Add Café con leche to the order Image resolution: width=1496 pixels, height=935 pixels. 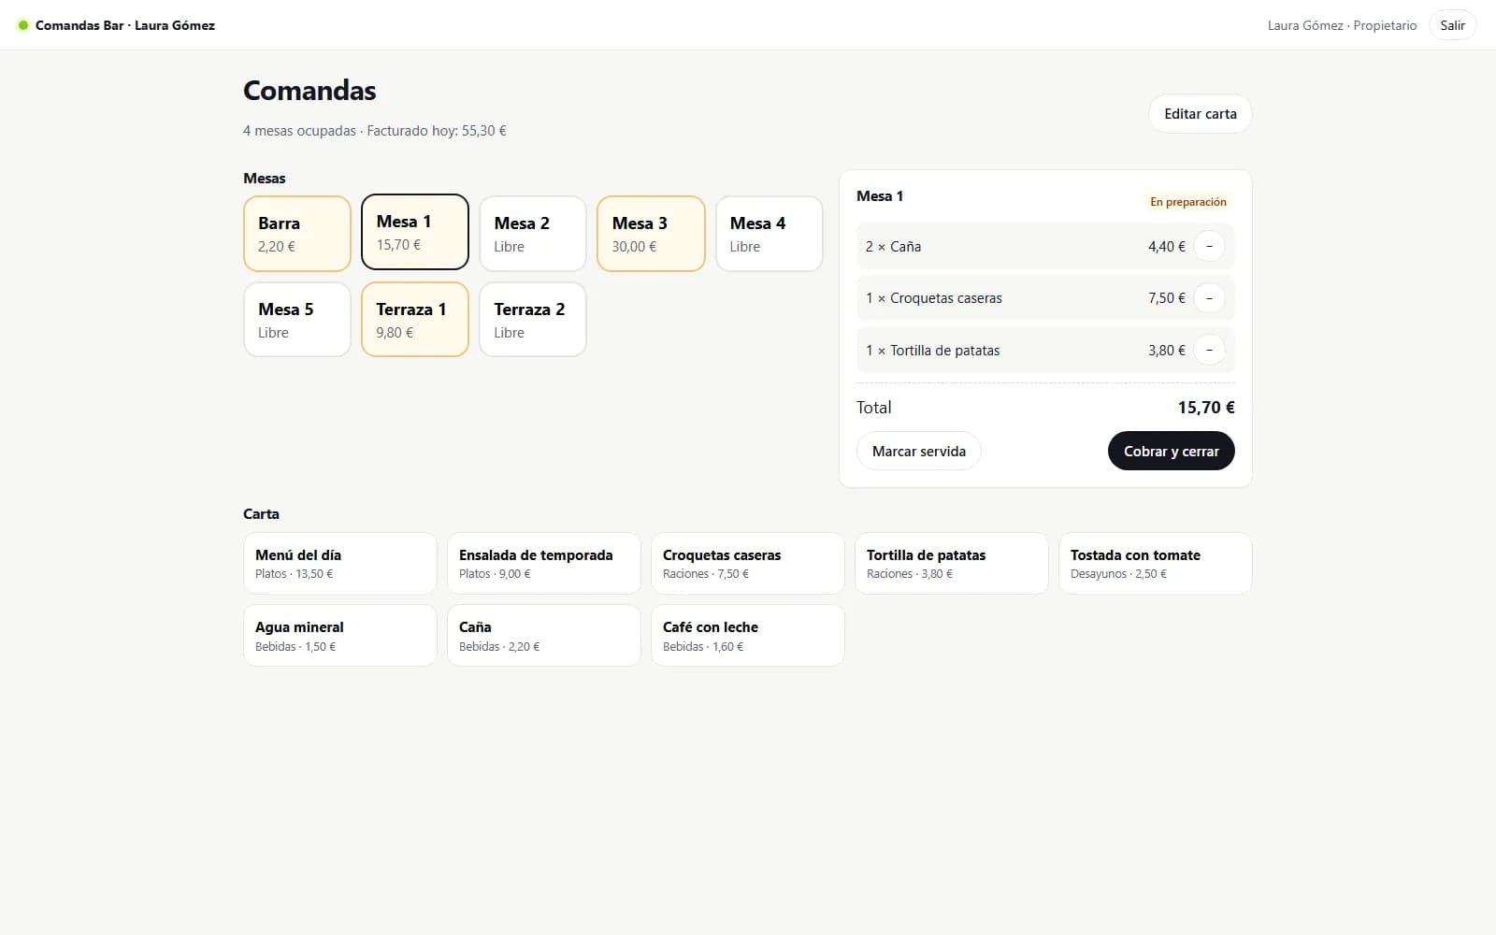(748, 636)
